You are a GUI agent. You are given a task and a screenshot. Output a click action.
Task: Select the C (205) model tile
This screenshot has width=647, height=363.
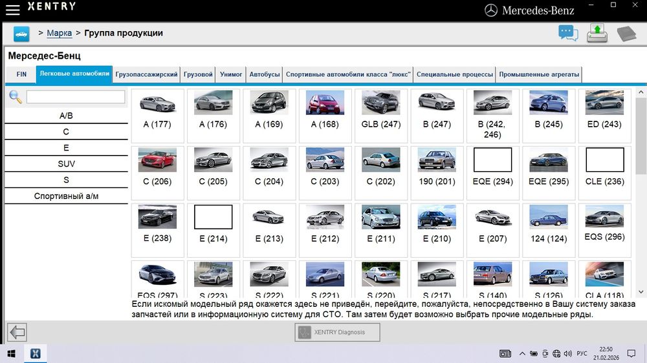click(x=214, y=173)
